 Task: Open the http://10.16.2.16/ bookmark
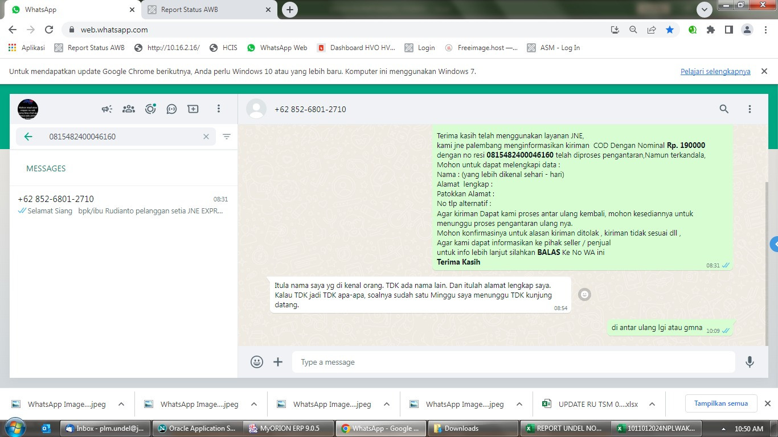pyautogui.click(x=167, y=48)
